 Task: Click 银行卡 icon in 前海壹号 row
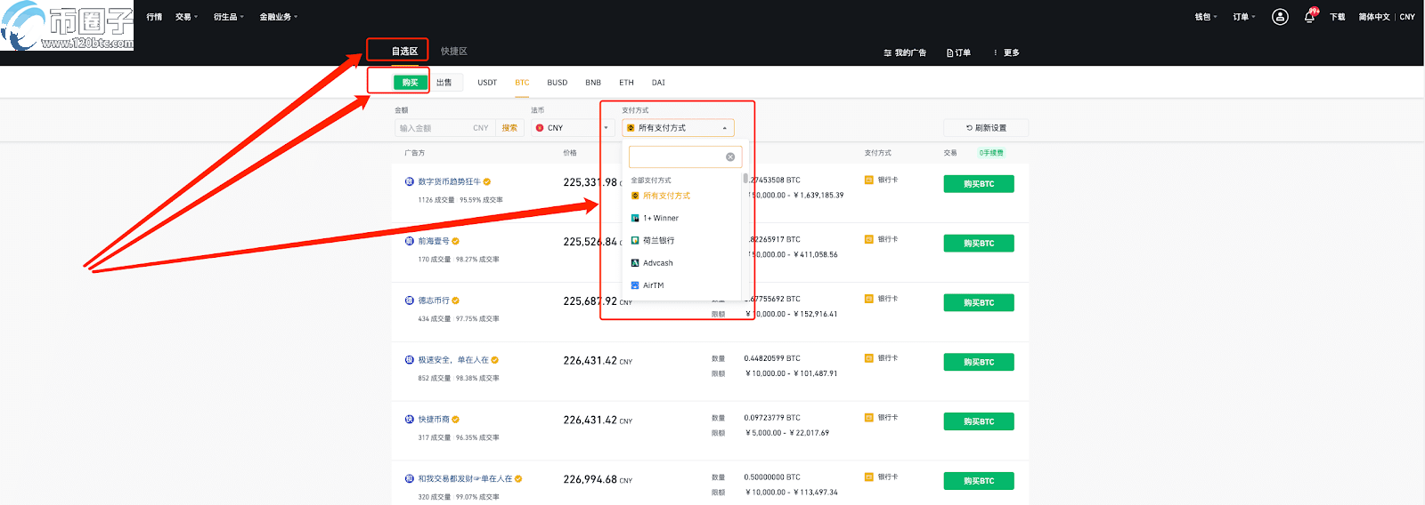click(869, 239)
